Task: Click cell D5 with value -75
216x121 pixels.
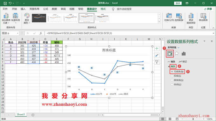Action: point(45,56)
